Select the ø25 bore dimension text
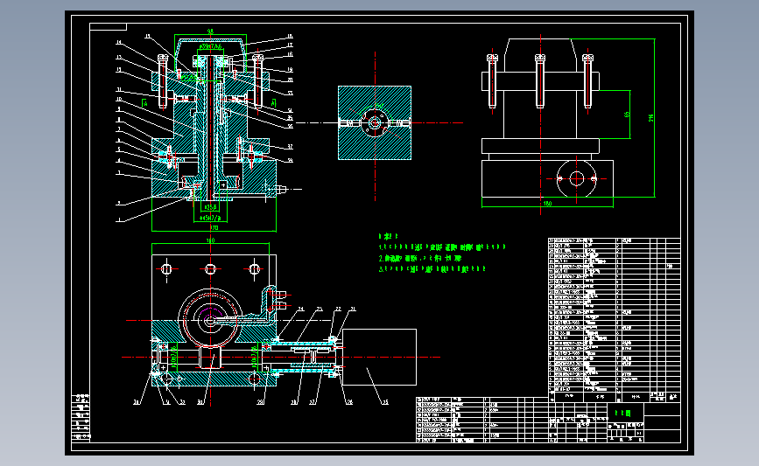Viewport: 759px width, 466px height. point(209,207)
